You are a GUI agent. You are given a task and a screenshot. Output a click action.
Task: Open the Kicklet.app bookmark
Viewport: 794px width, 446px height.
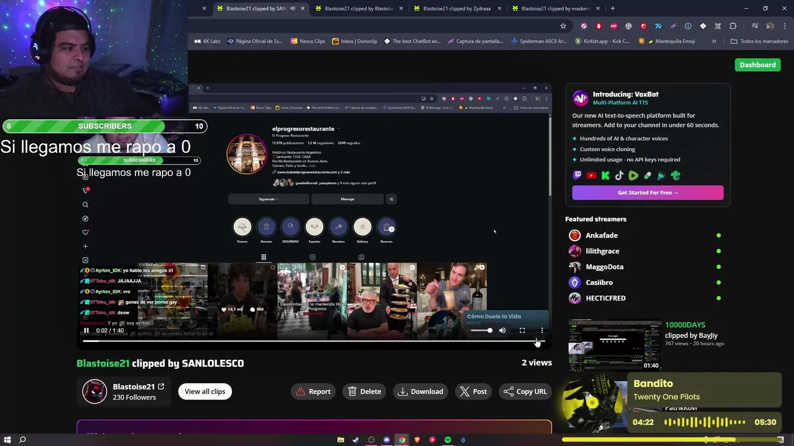602,42
